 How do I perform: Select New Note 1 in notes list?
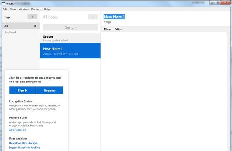pos(70,51)
